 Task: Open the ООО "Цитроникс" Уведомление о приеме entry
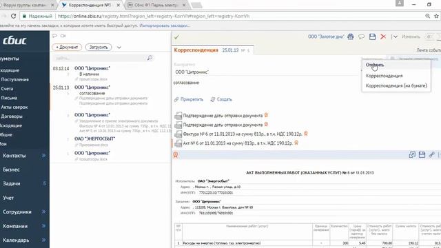point(111,123)
